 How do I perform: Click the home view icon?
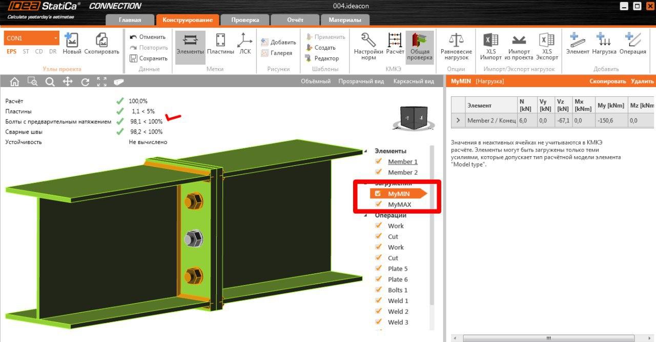pos(14,81)
